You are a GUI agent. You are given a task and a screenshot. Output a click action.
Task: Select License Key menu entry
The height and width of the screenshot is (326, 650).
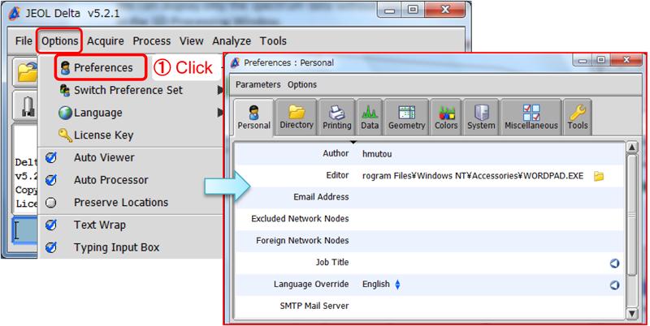coord(104,135)
